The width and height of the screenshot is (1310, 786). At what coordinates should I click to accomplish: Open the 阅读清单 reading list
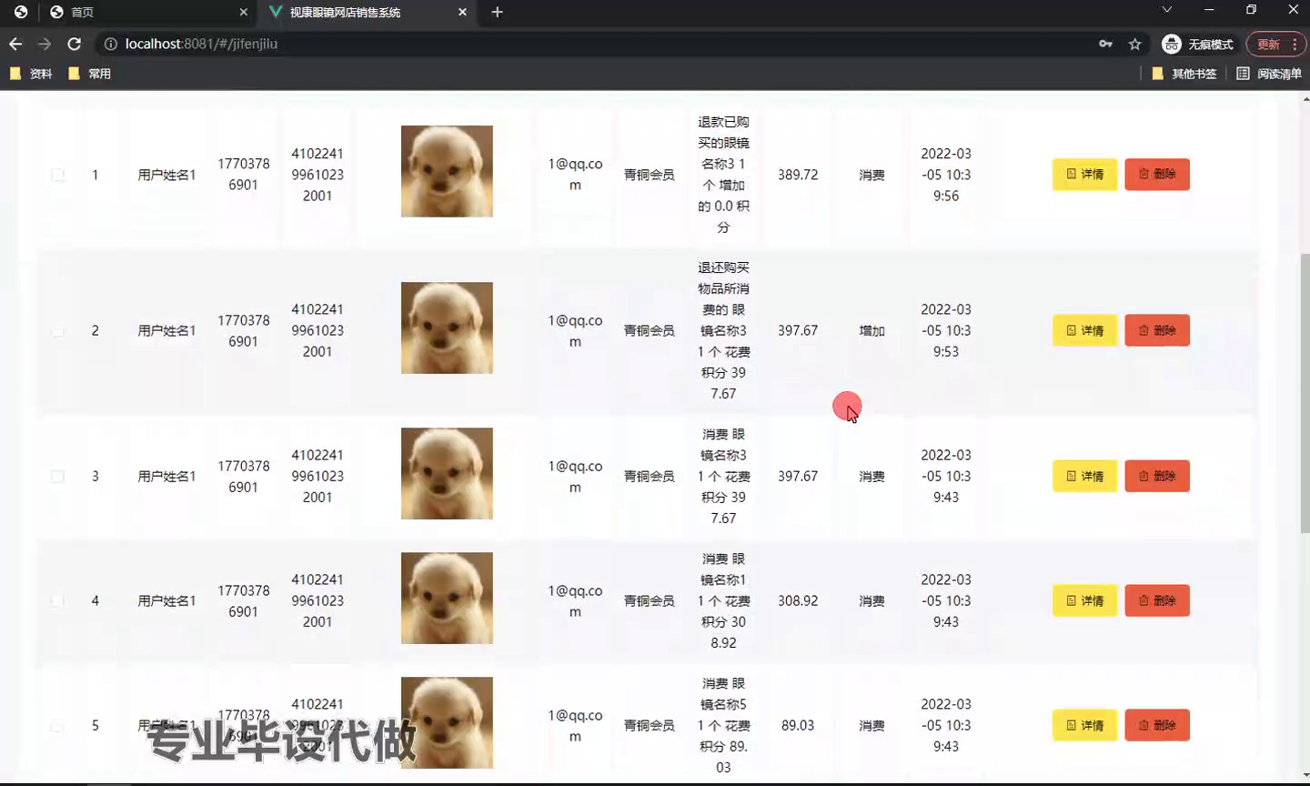tap(1269, 74)
